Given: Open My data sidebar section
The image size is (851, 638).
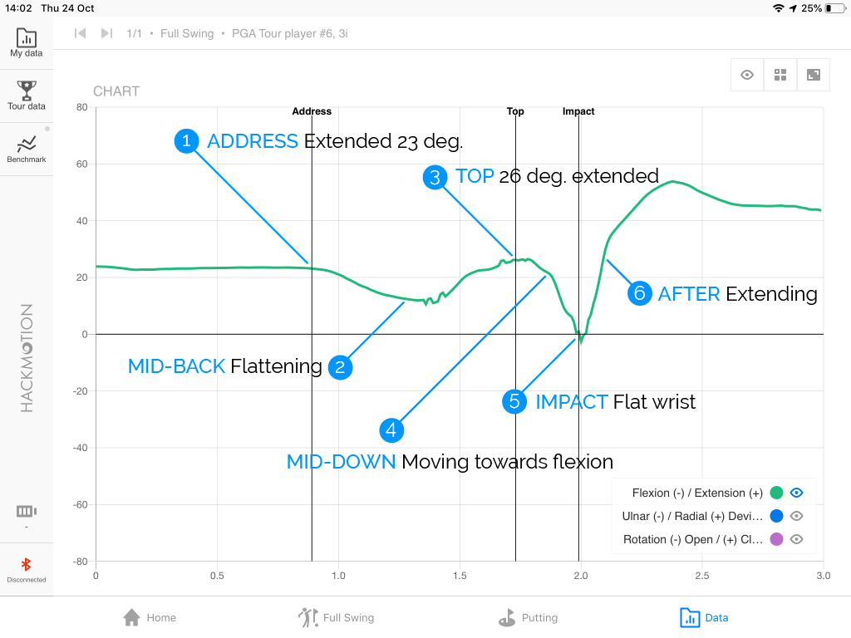Looking at the screenshot, I should [26, 43].
